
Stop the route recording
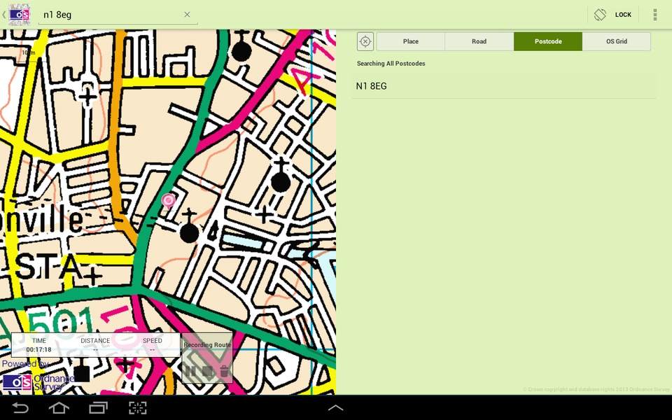pos(208,371)
